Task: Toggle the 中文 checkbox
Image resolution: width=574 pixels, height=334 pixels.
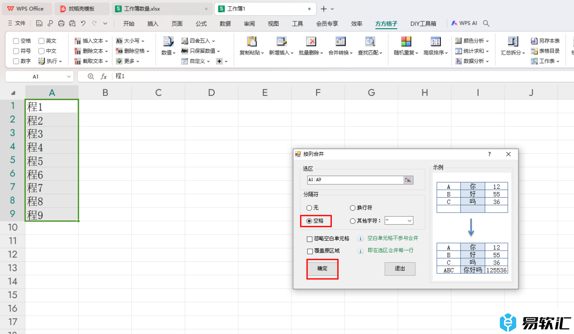Action: (41, 51)
